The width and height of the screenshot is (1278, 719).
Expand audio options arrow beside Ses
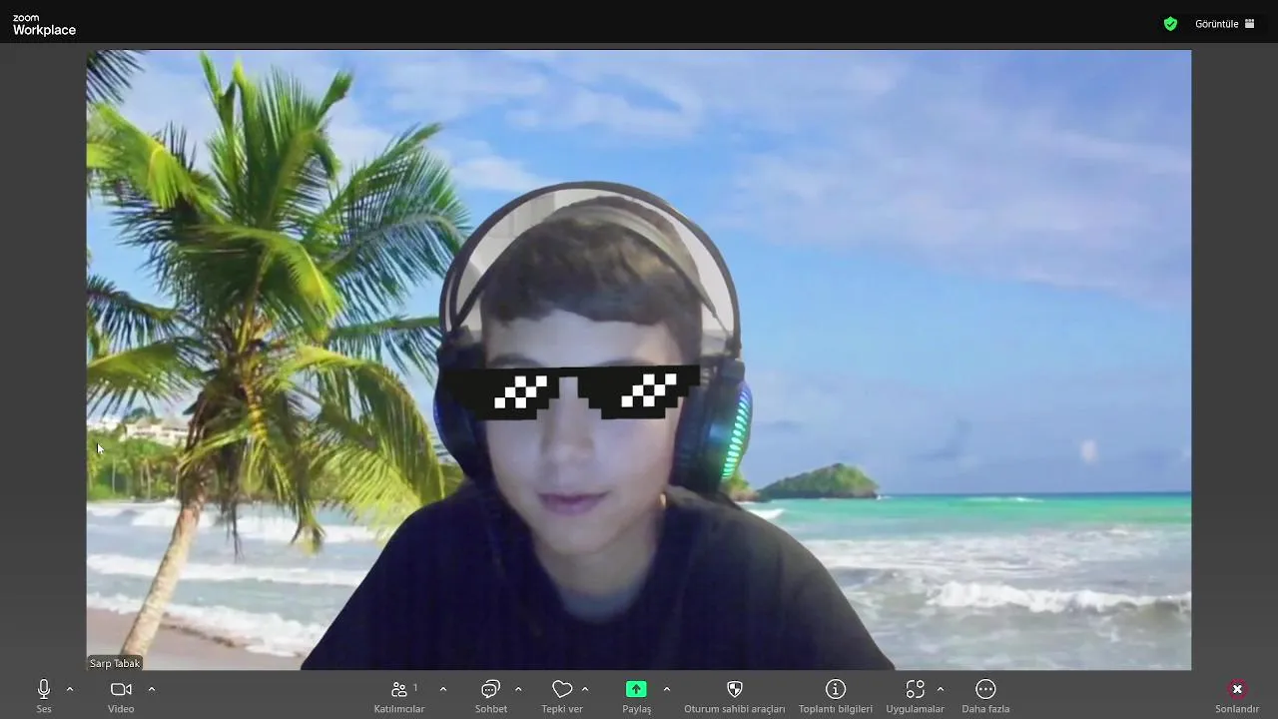pyautogui.click(x=70, y=689)
